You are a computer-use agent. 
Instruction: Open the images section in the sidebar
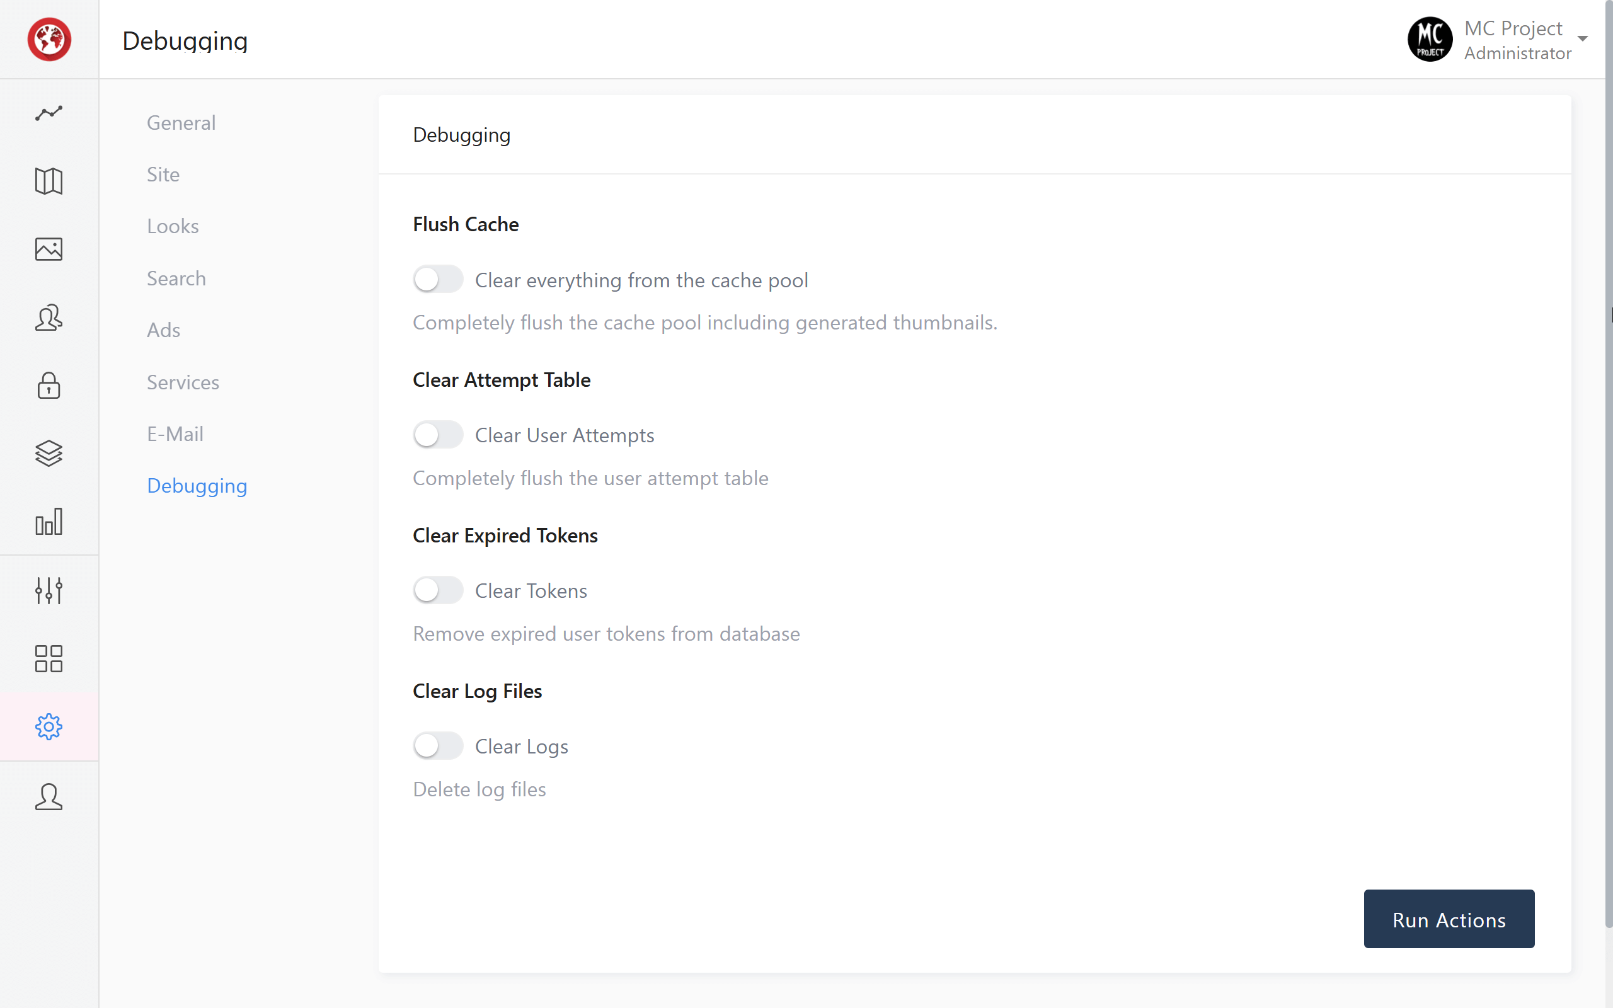[49, 249]
